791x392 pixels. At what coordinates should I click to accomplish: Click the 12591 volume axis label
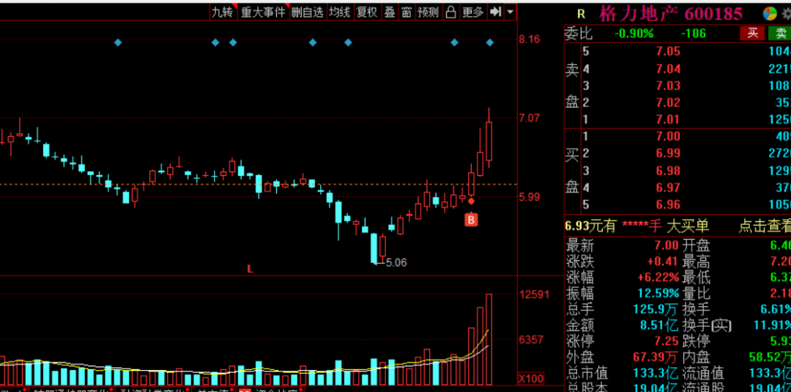tap(534, 294)
